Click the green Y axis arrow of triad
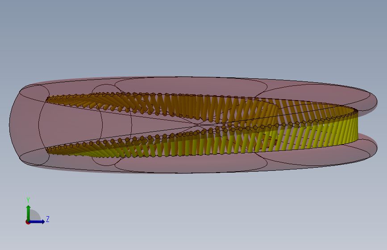387x250 pixels. [29, 213]
